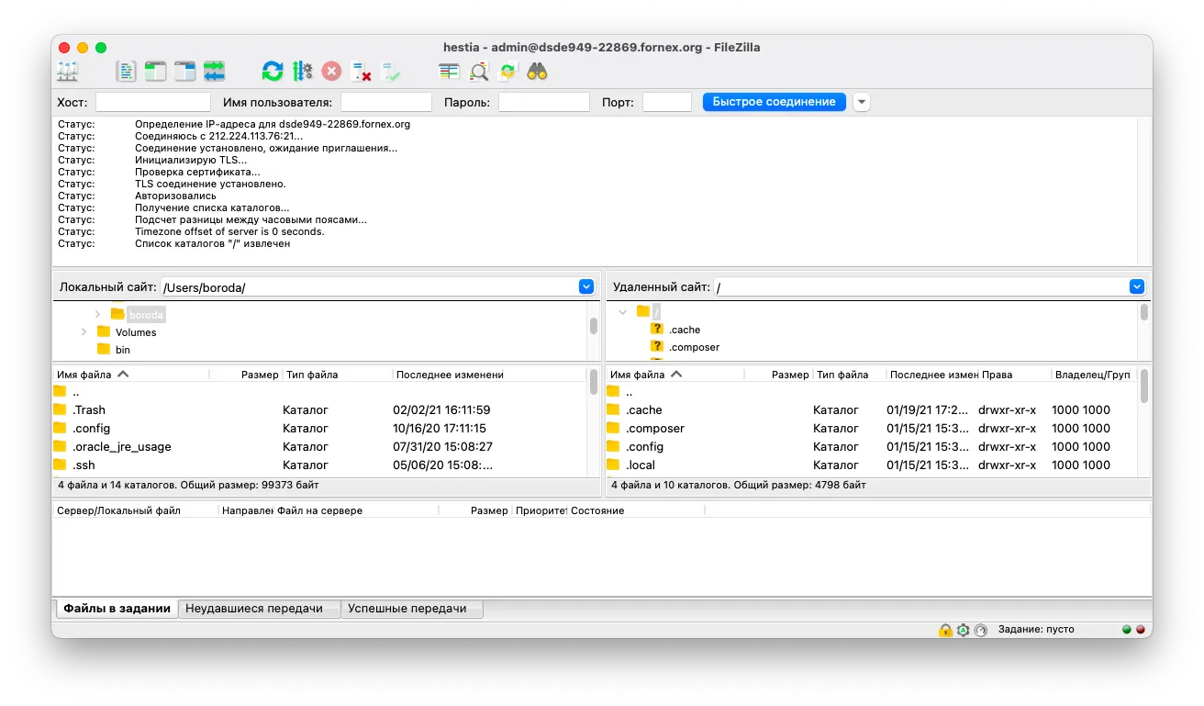Toggle directory comparison
This screenshot has height=706, width=1204.
click(x=479, y=71)
